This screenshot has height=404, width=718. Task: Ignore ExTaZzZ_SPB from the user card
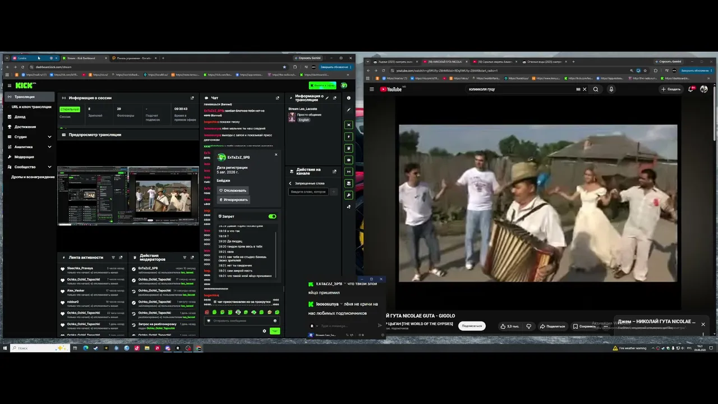pyautogui.click(x=233, y=200)
